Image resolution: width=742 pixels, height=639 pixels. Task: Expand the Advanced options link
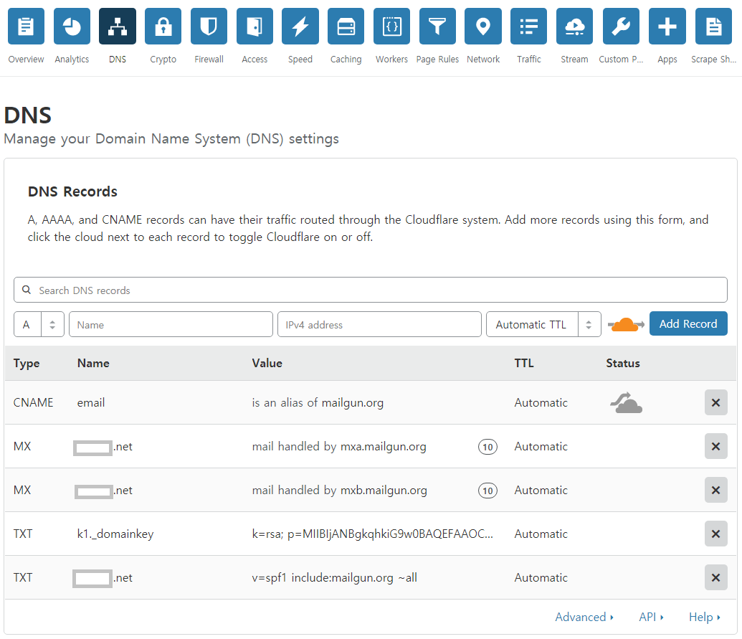tap(584, 617)
